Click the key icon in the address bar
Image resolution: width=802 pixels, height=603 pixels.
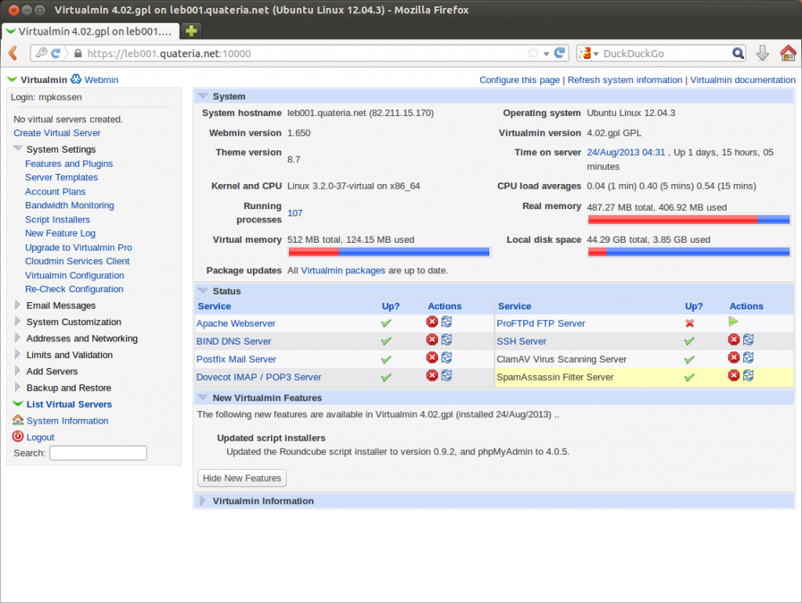point(42,52)
